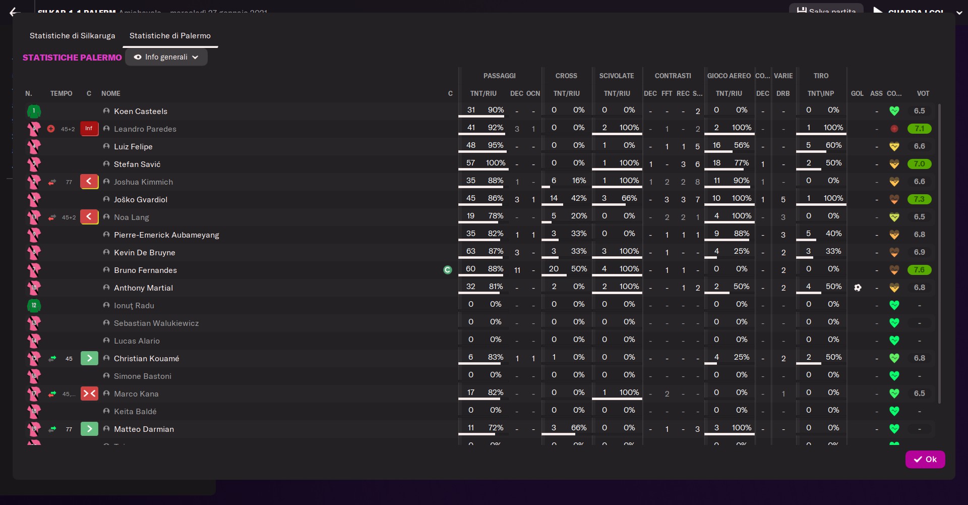The image size is (968, 505).
Task: Click the 7.3 rating badge for Joško Gvardiol
Action: [920, 199]
